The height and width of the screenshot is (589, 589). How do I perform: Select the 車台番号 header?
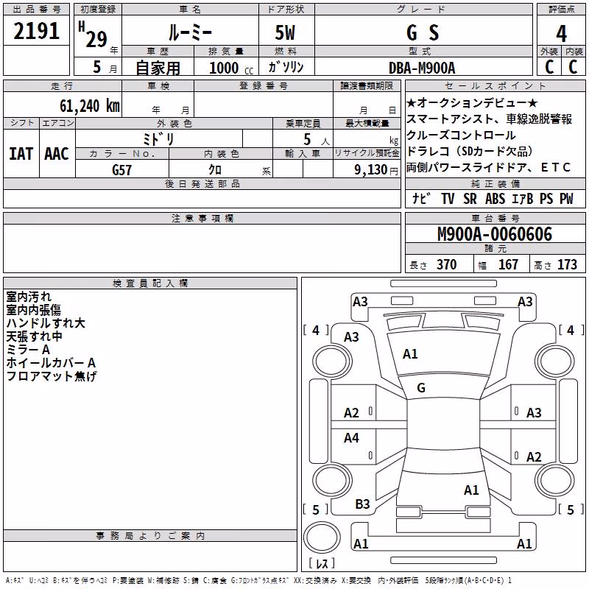(x=495, y=218)
